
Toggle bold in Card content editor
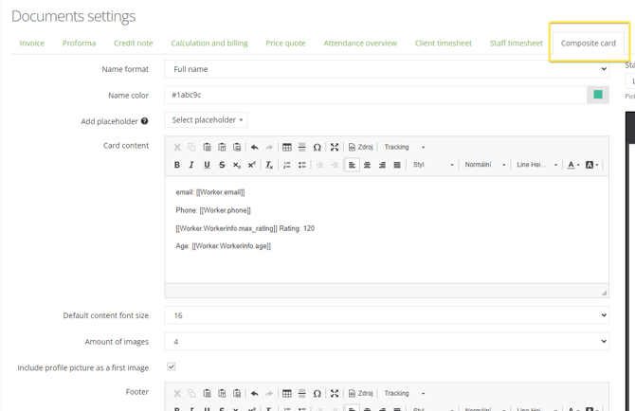tap(177, 165)
